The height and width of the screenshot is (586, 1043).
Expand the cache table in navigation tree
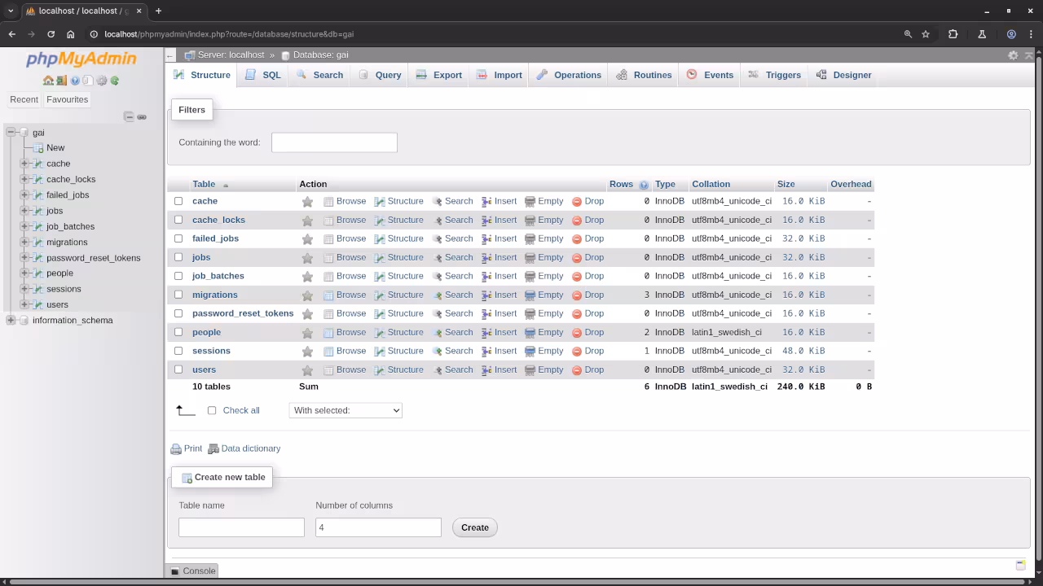24,164
